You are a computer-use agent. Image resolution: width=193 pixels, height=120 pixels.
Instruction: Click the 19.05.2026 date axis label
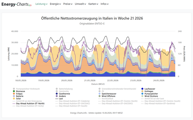tap(44, 80)
